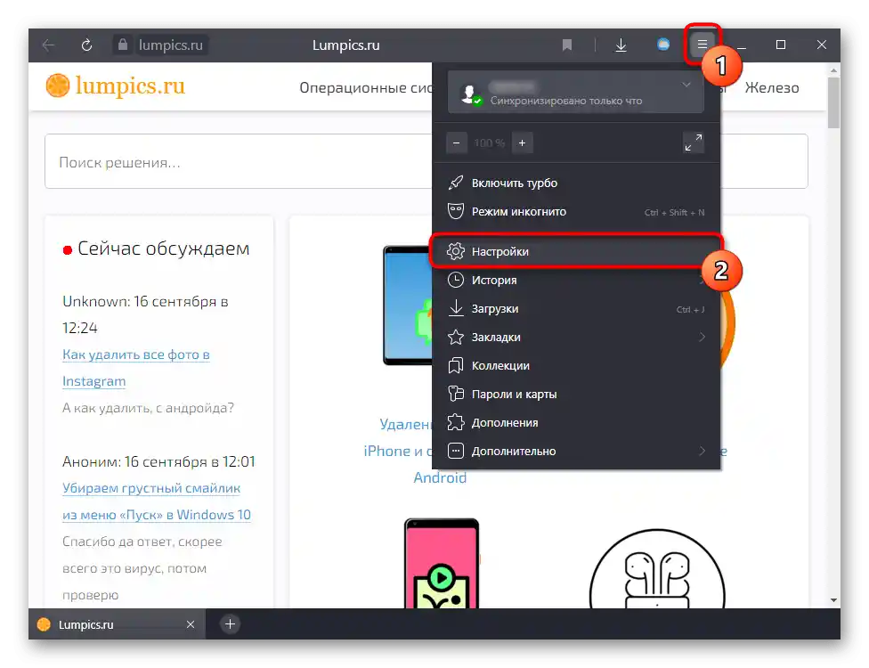Click the page vertical scrollbar thumb
Viewport: 869px width, 668px height.
pyautogui.click(x=833, y=102)
